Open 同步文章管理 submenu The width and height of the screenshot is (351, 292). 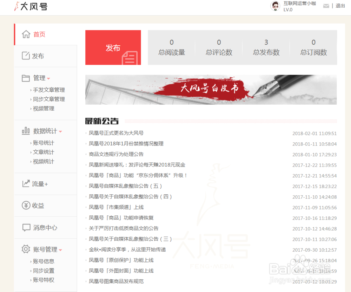click(49, 99)
